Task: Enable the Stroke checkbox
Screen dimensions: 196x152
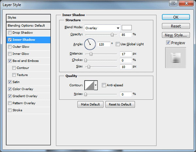Action: pyautogui.click(x=10, y=110)
